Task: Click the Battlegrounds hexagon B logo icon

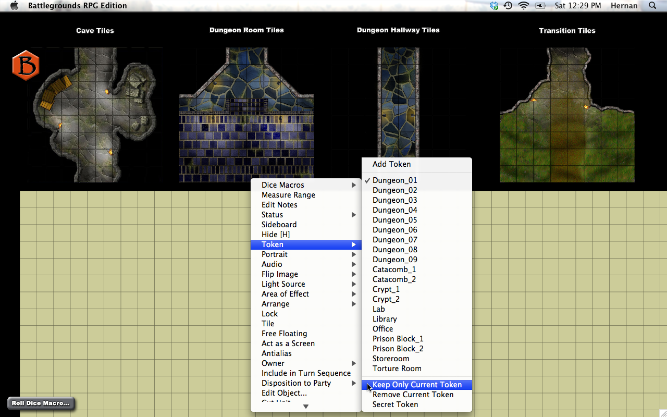Action: point(26,65)
